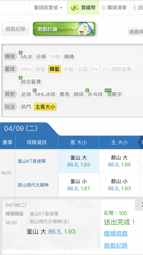Click 韓國職籃 label in the slip
The width and height of the screenshot is (143, 255).
(x=15, y=214)
